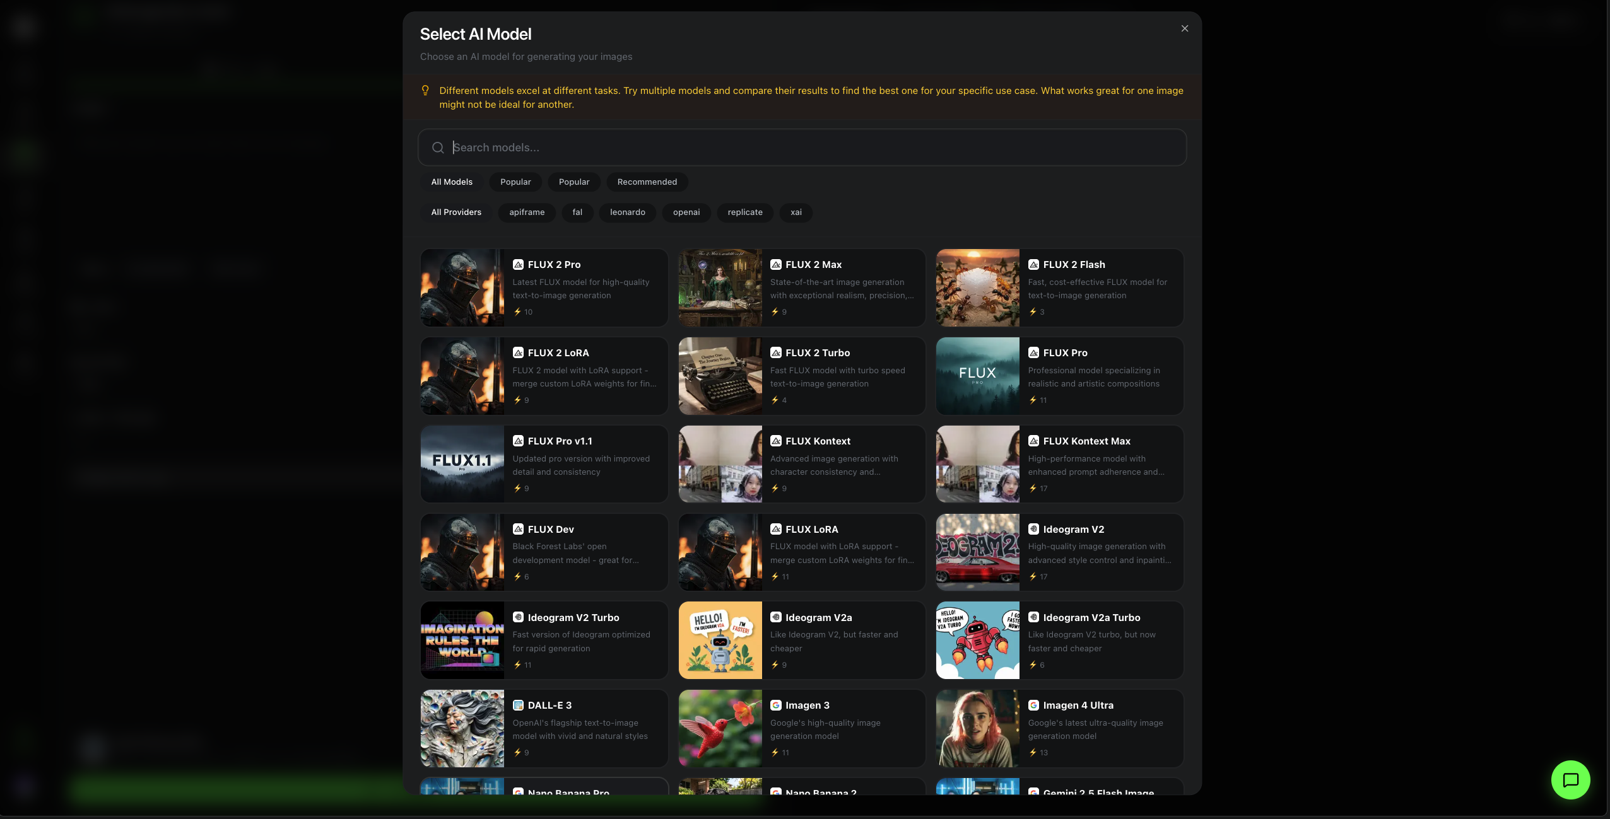1610x819 pixels.
Task: Filter by the apiframe provider
Action: (527, 212)
